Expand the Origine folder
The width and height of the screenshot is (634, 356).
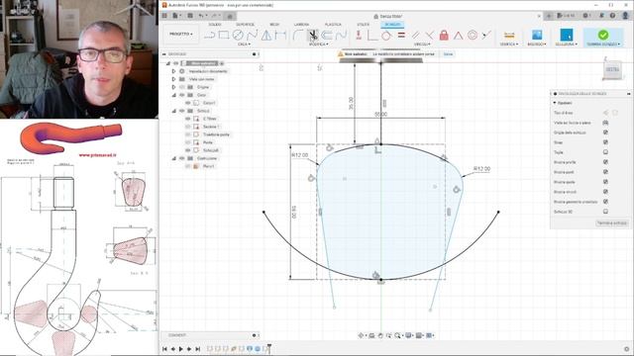[174, 87]
